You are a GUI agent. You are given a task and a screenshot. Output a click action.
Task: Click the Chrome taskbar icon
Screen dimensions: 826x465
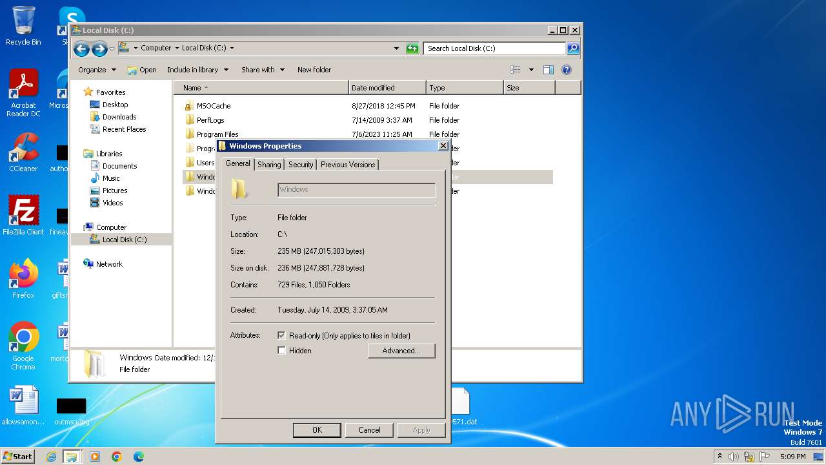pyautogui.click(x=117, y=457)
